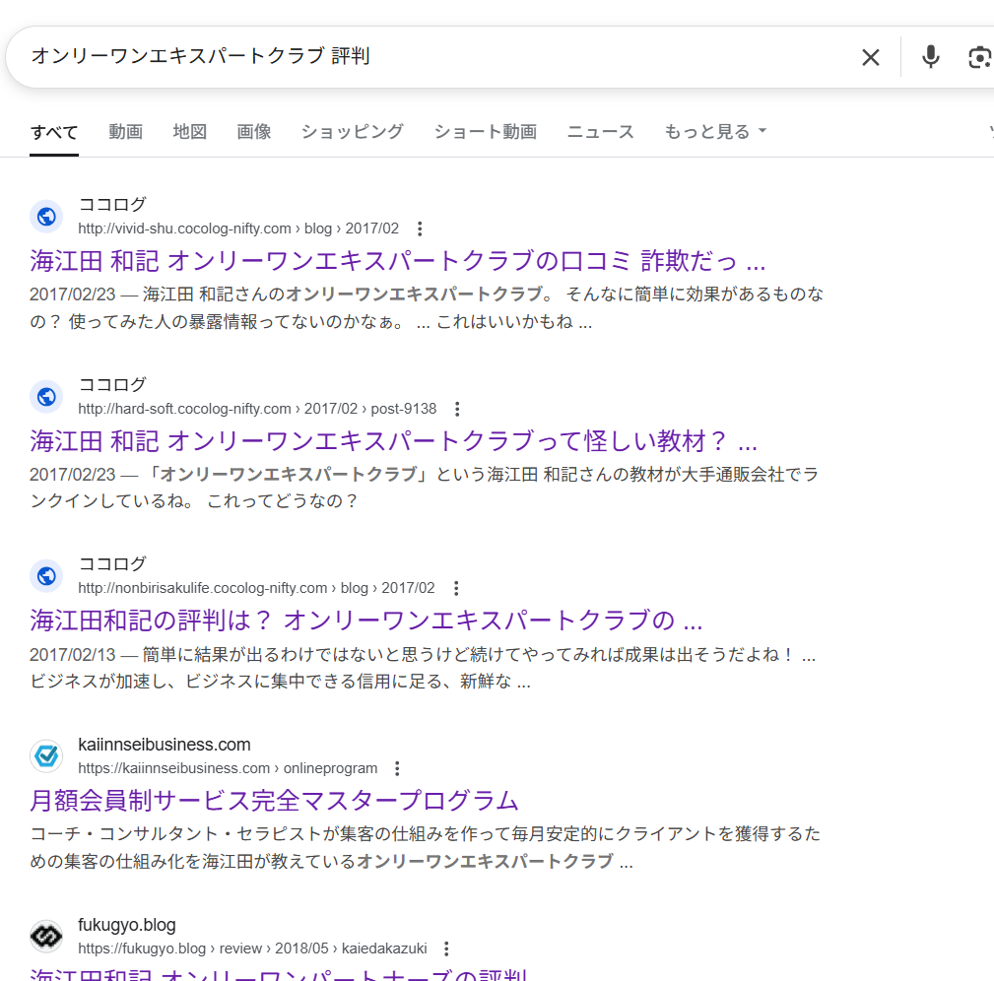
Task: Click URL https://fukugyo.blog › review › 2018/05 › kaiedakazuki
Action: [252, 948]
